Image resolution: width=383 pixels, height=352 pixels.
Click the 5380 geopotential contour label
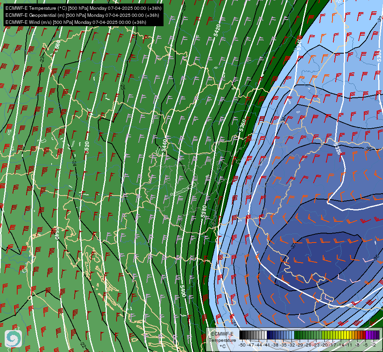click(x=204, y=211)
